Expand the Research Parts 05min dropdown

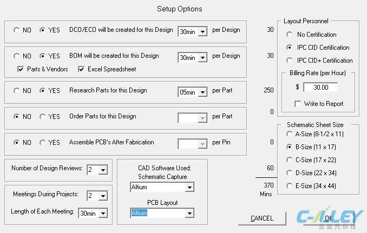[x=202, y=92]
